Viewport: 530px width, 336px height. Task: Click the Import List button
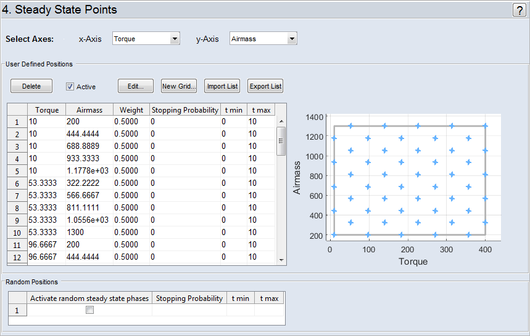222,86
